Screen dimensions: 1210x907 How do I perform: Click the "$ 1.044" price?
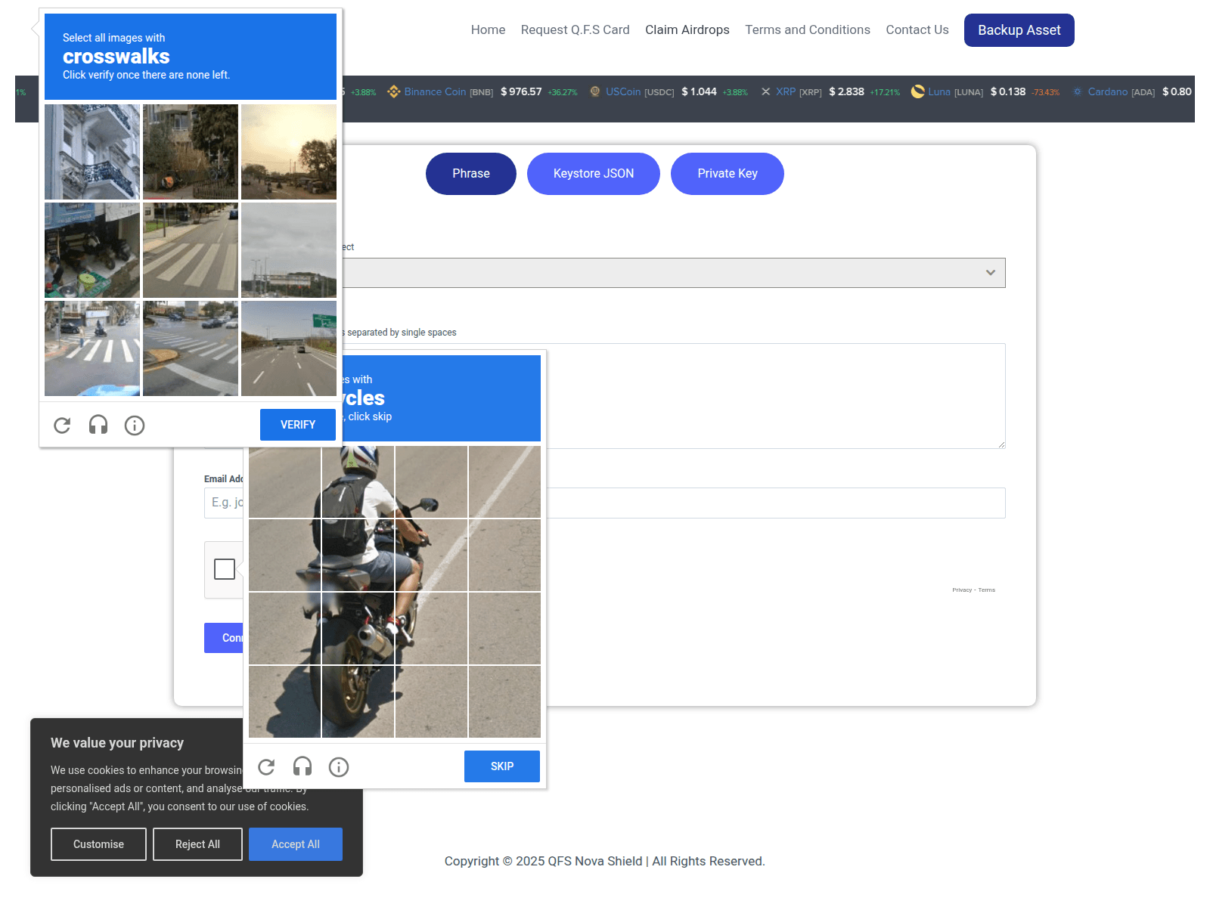699,91
